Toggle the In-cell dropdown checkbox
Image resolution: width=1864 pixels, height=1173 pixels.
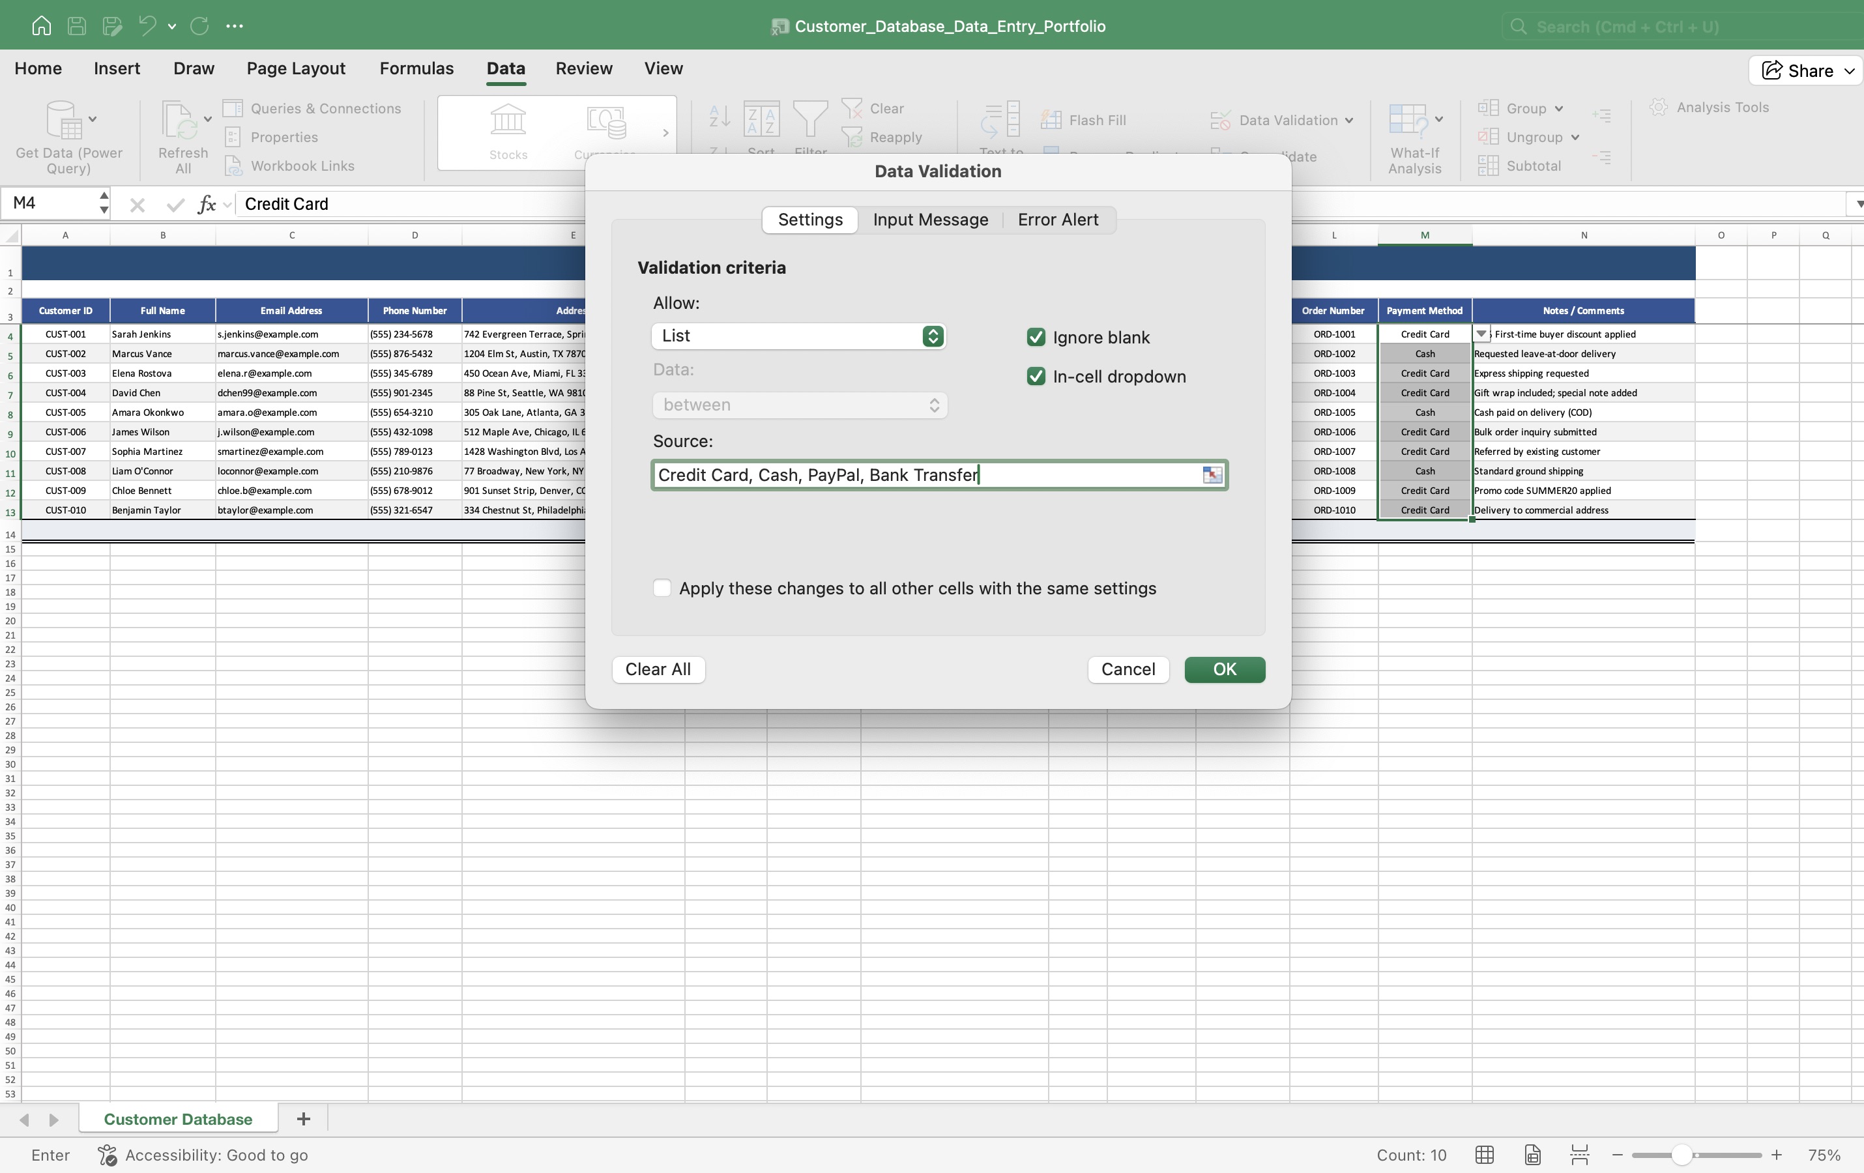(x=1036, y=376)
